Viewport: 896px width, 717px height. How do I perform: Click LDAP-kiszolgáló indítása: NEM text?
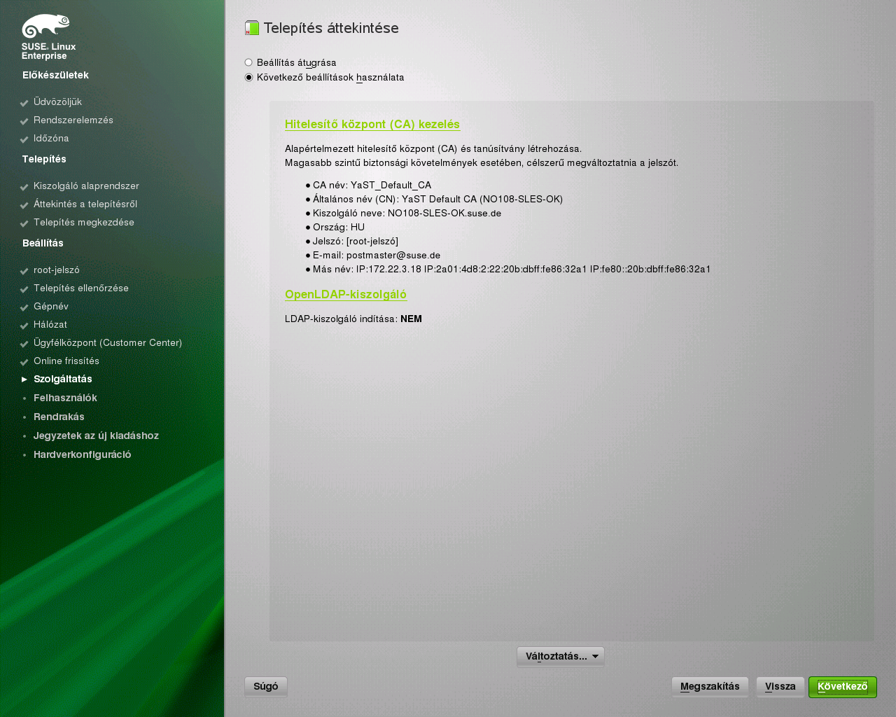pos(353,319)
